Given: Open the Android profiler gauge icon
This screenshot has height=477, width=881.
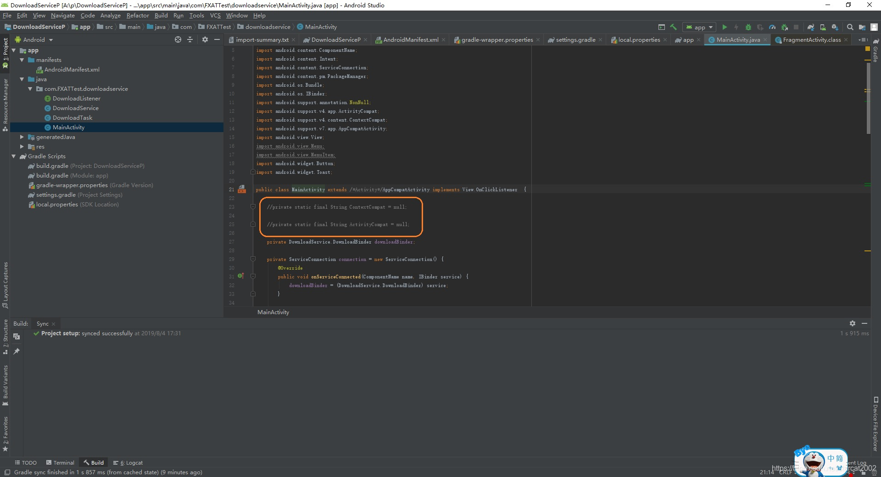Looking at the screenshot, I should [772, 27].
